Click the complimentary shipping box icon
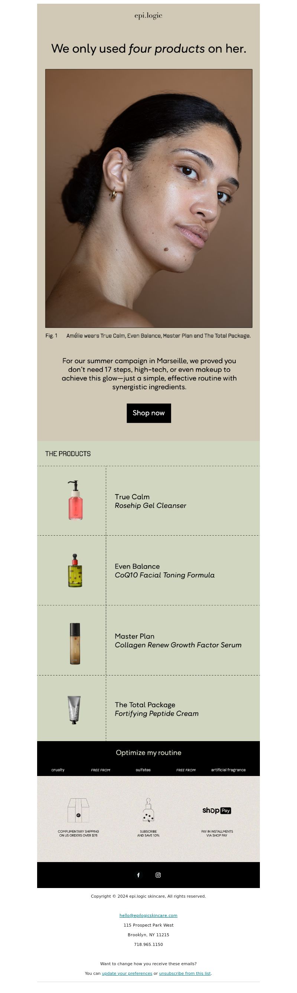 (78, 810)
